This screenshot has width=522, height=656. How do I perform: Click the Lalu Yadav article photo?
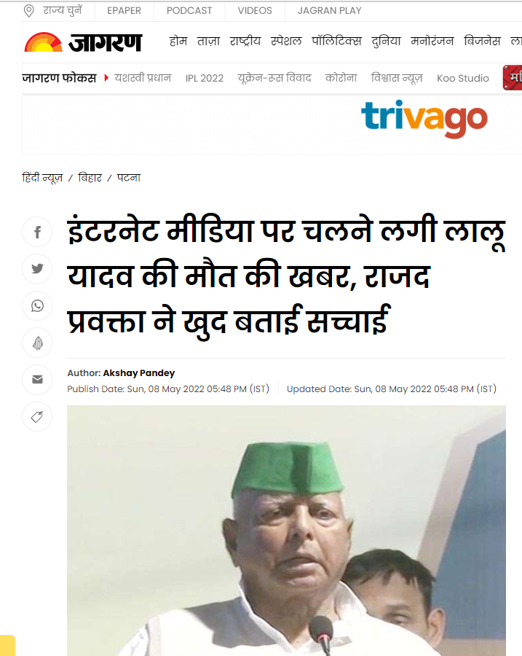pos(286,531)
